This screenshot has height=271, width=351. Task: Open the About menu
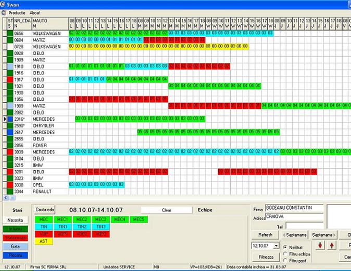[35, 12]
